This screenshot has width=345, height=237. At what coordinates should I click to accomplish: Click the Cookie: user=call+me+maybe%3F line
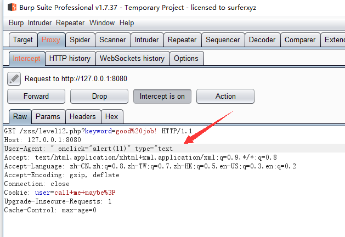pyautogui.click(x=60, y=193)
